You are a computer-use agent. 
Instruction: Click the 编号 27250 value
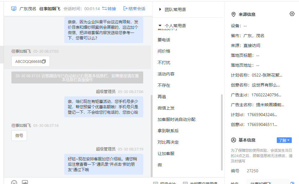[252, 171]
